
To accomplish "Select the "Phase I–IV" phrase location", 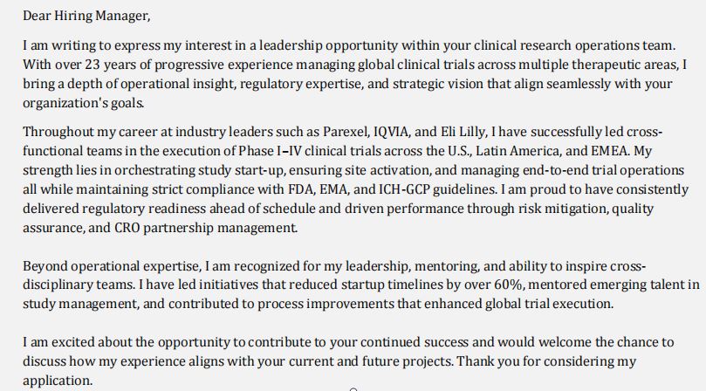I will tap(270, 151).
